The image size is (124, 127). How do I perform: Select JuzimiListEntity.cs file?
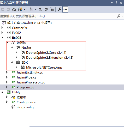(30, 72)
